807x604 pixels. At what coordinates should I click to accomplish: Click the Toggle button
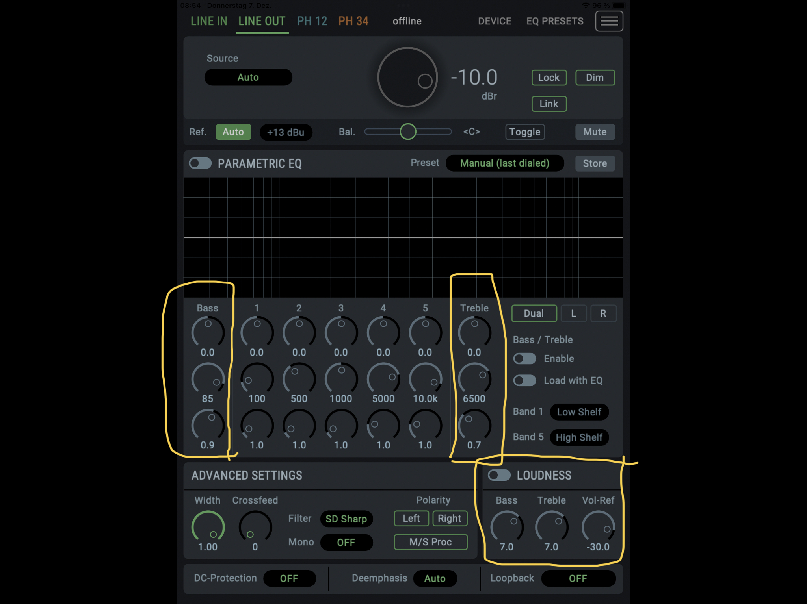pyautogui.click(x=525, y=132)
